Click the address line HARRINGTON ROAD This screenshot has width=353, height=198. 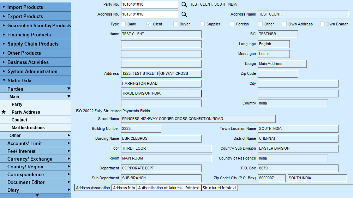[161, 84]
